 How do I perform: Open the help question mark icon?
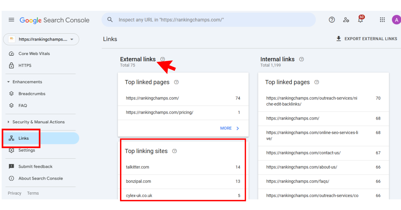click(x=332, y=20)
